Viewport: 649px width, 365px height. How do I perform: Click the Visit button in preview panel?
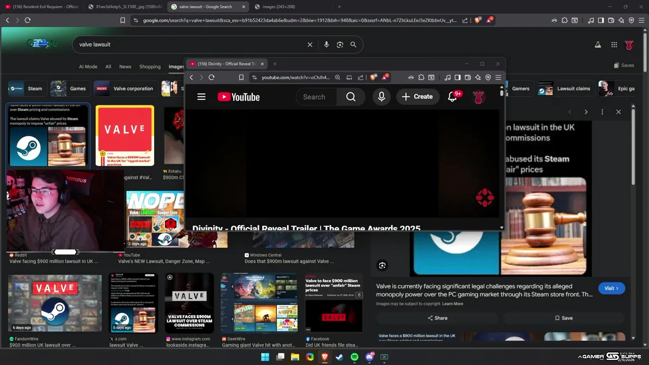point(611,288)
